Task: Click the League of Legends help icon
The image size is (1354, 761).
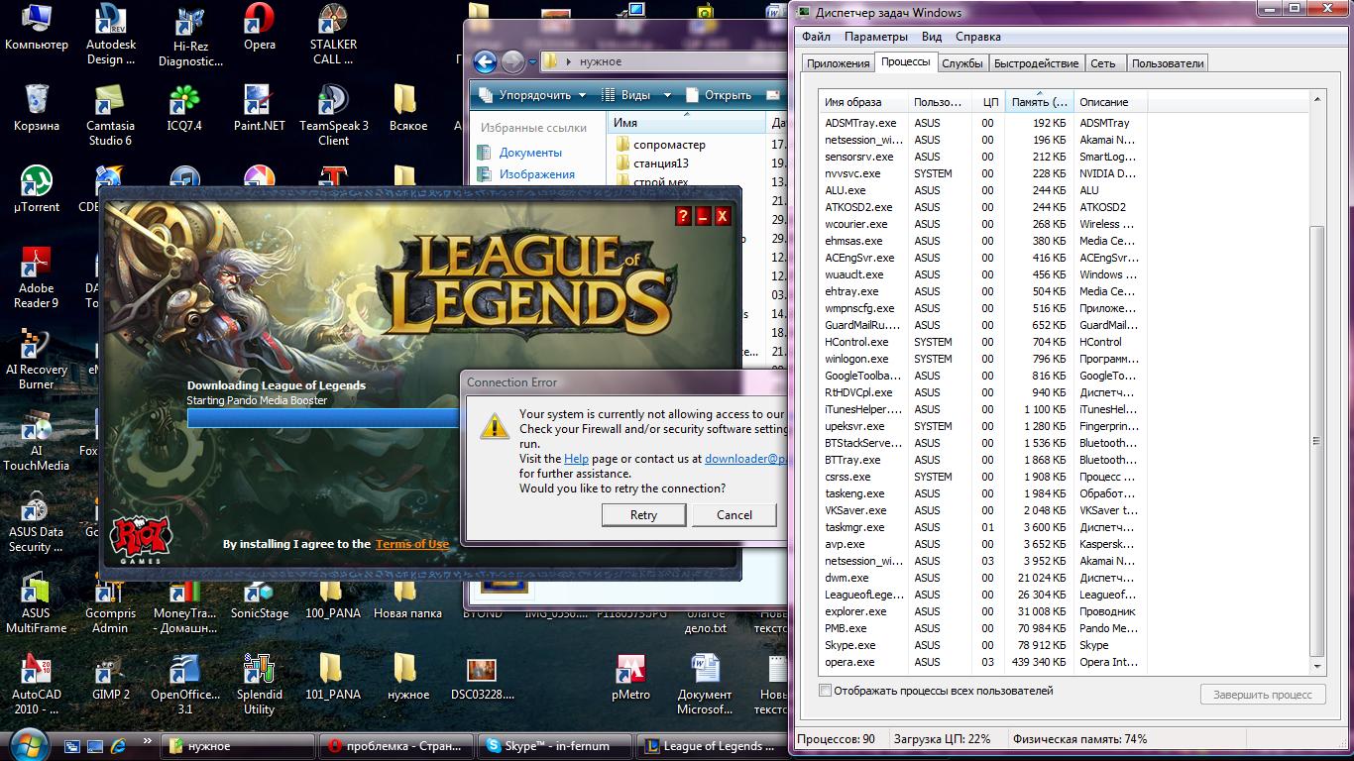Action: [x=683, y=216]
